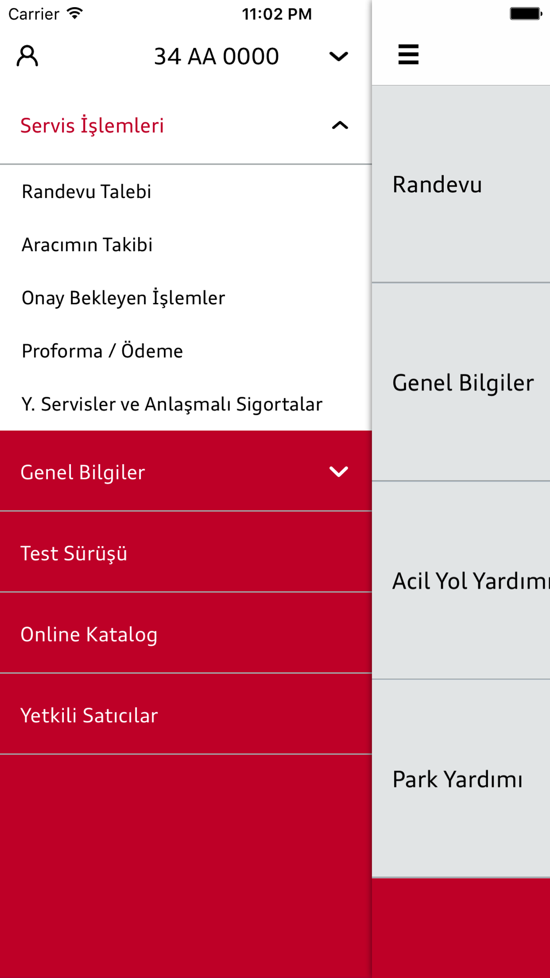Open Proforma / Ödeme entry
This screenshot has width=550, height=978.
102,351
